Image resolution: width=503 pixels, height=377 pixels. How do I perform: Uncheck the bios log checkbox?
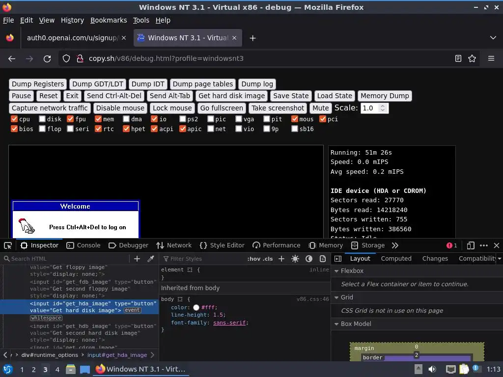click(14, 129)
